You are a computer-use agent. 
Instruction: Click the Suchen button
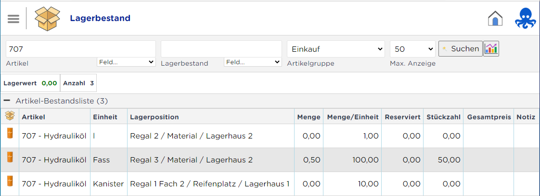[x=461, y=49]
